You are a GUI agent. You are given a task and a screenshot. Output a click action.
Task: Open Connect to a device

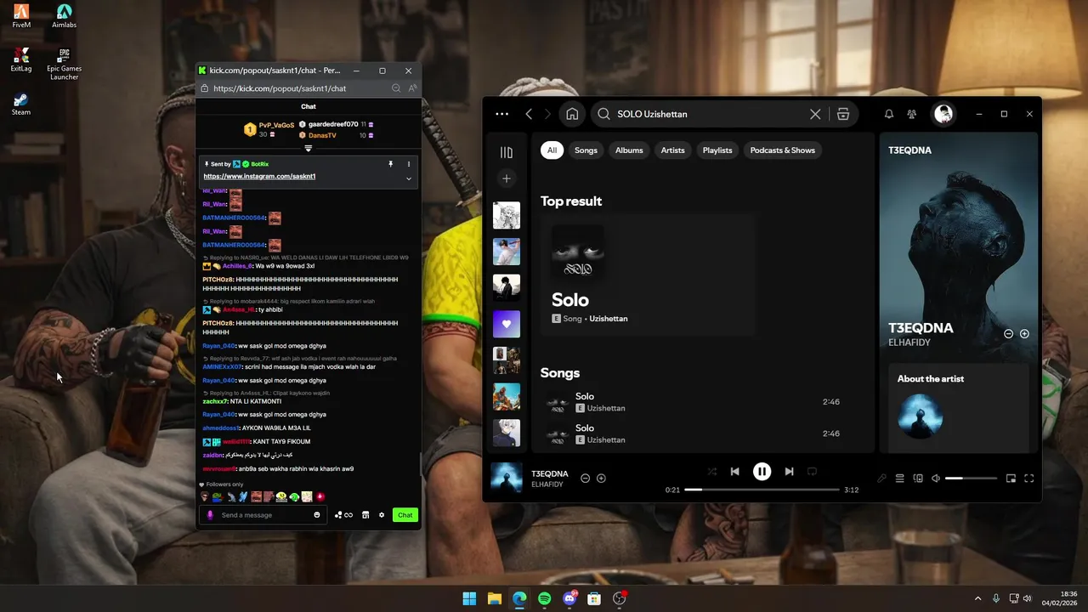(x=918, y=479)
